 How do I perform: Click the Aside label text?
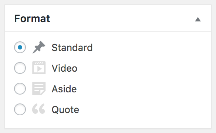pyautogui.click(x=64, y=89)
